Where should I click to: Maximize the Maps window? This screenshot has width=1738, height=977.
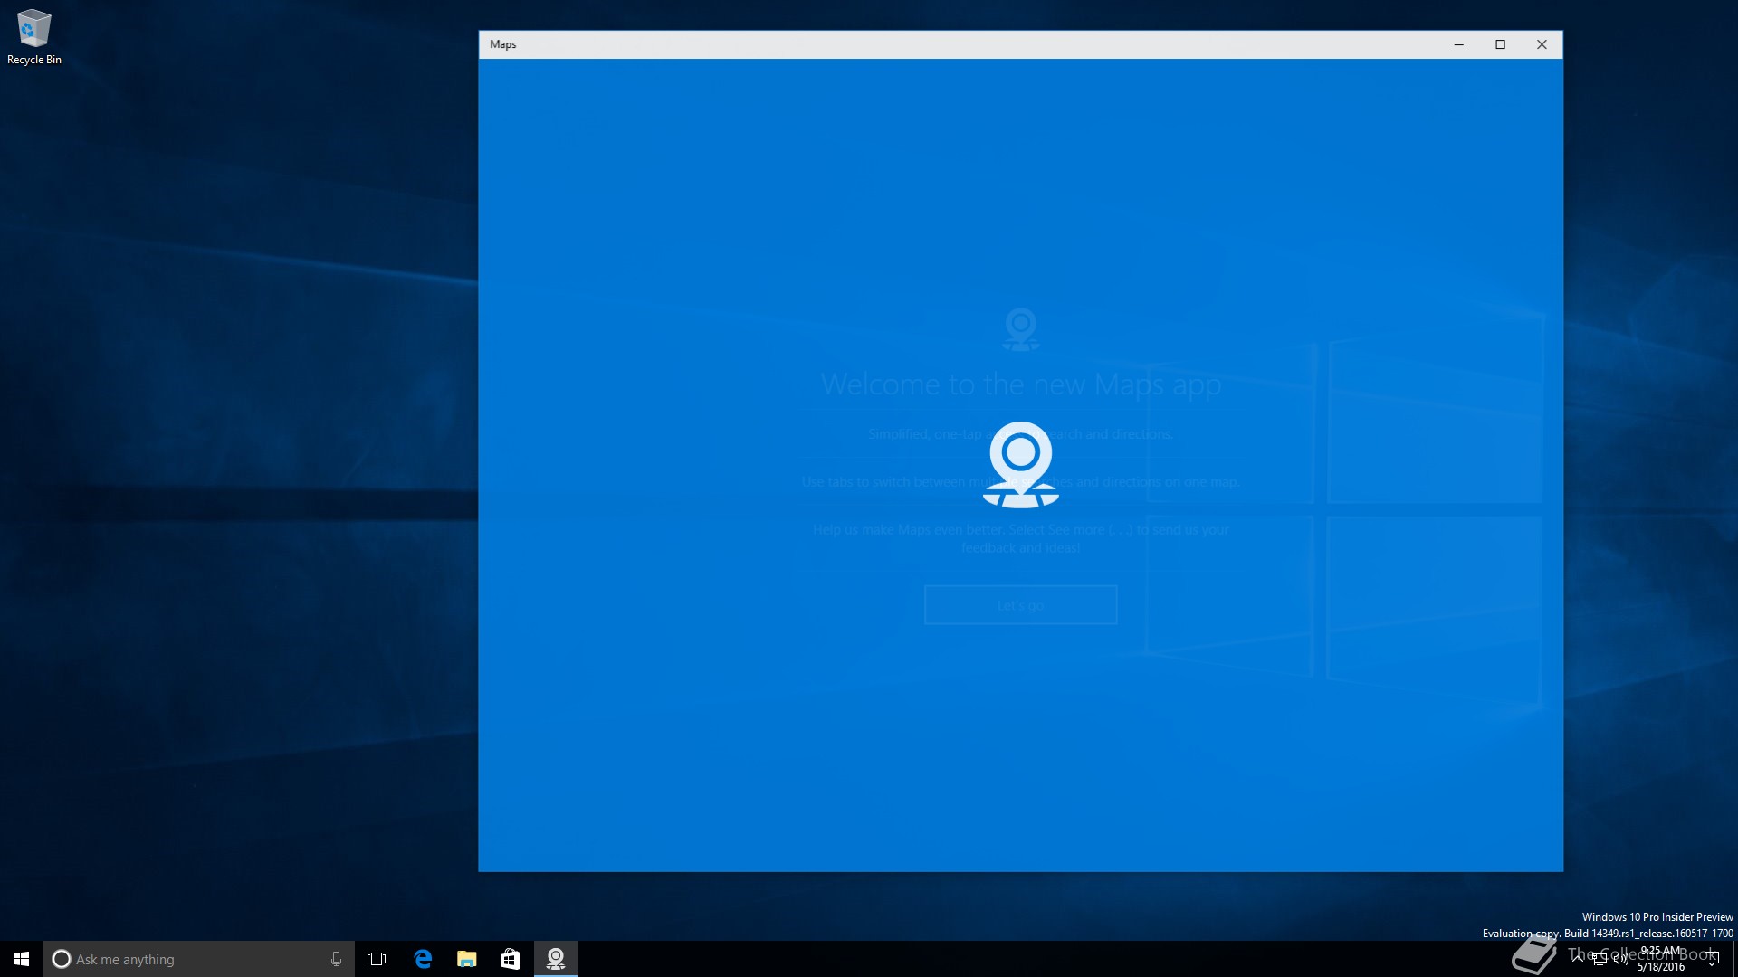click(1500, 44)
